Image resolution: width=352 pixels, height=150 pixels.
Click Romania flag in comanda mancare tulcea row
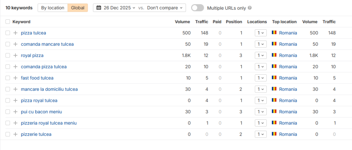pyautogui.click(x=274, y=44)
